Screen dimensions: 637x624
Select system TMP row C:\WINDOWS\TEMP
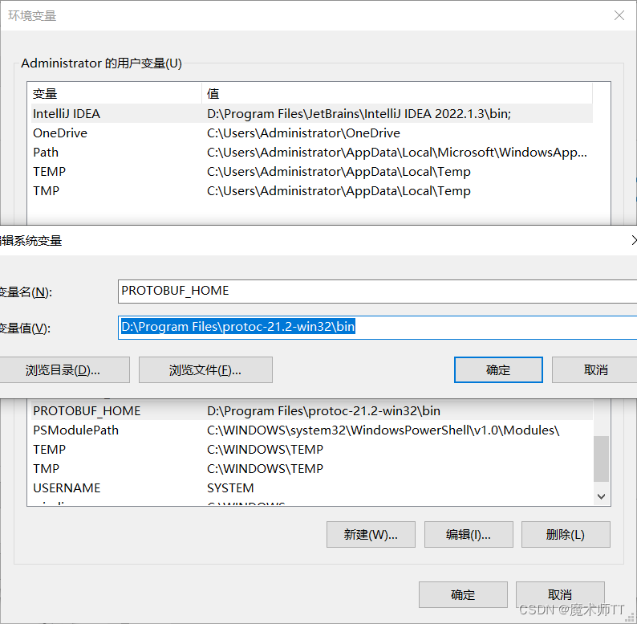(312, 469)
